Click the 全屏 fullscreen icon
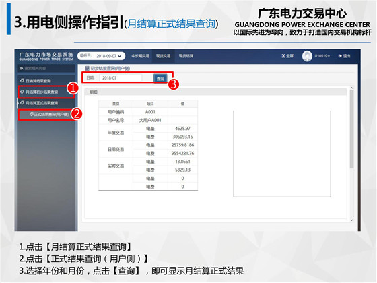Image resolution: width=377 pixels, height=283 pixels. (x=283, y=56)
